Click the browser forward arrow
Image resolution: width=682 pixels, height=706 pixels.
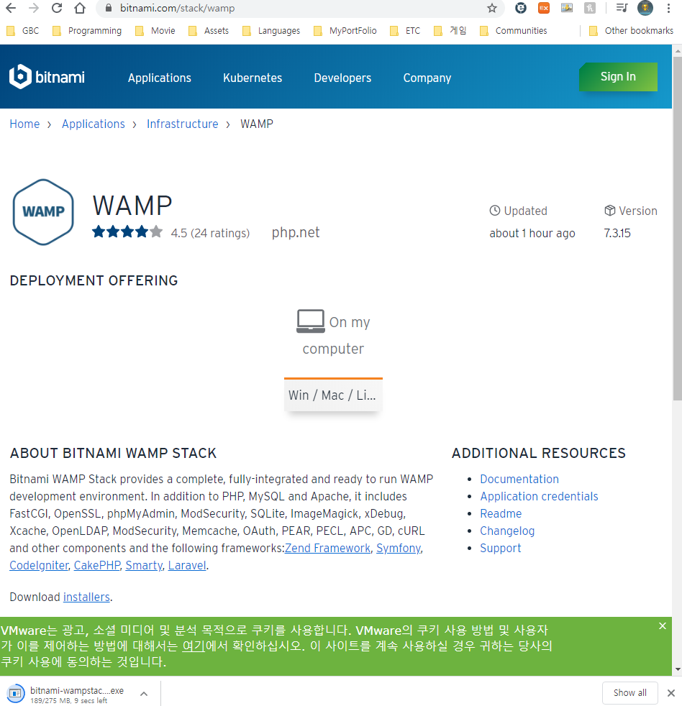[34, 8]
